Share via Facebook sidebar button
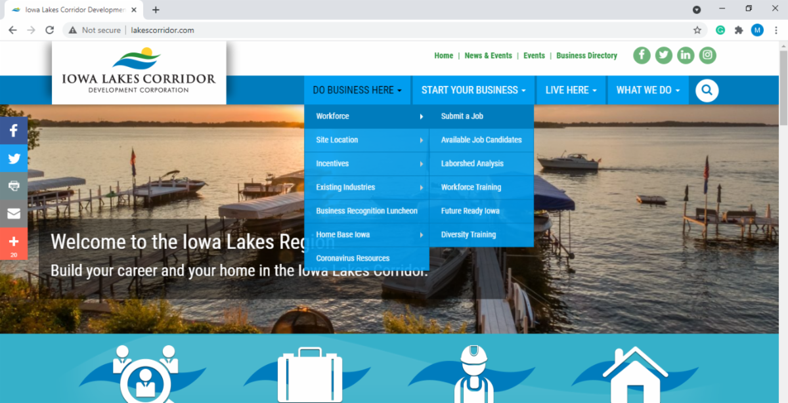Viewport: 788px width, 403px height. [x=14, y=131]
